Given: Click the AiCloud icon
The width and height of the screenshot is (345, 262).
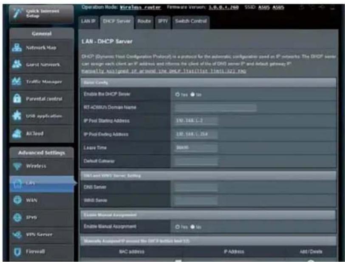Looking at the screenshot, I should [x=17, y=133].
